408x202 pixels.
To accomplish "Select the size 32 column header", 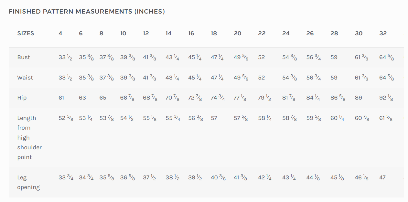I will pos(383,33).
